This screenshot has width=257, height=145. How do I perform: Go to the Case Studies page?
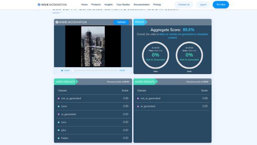tap(123, 5)
